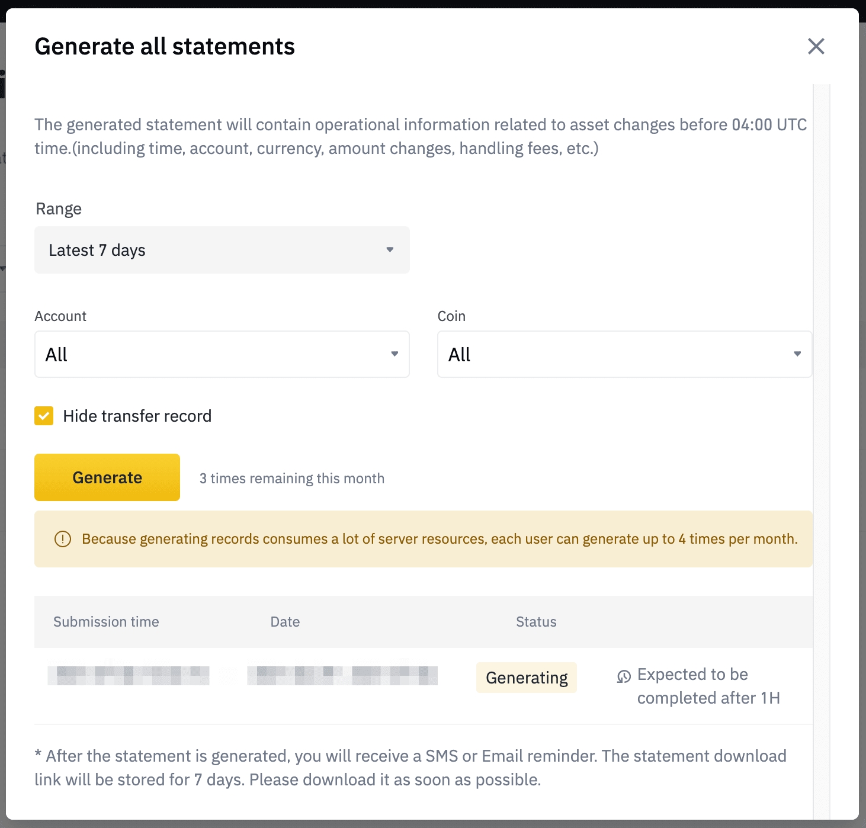This screenshot has width=866, height=828.
Task: Click the Account dropdown arrow icon
Action: pos(394,354)
